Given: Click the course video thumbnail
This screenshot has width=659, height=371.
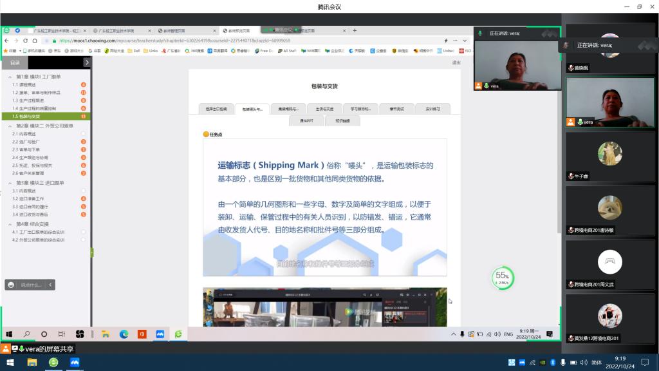Looking at the screenshot, I should click(x=324, y=307).
